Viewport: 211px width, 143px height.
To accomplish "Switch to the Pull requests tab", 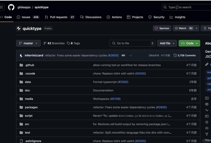I will (x=60, y=17).
